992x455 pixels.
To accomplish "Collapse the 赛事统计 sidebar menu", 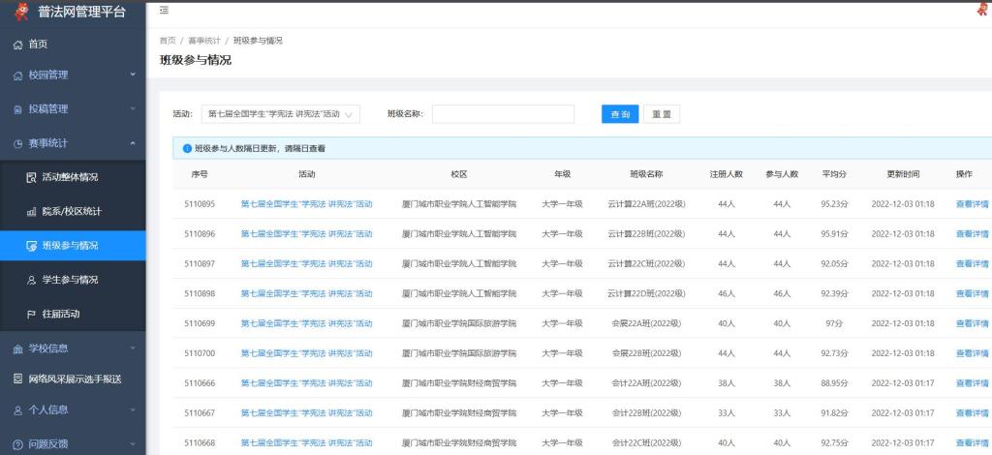I will point(73,143).
